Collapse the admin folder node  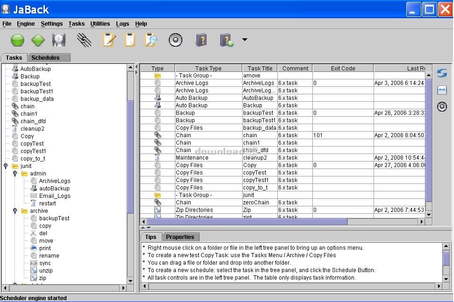pos(15,174)
